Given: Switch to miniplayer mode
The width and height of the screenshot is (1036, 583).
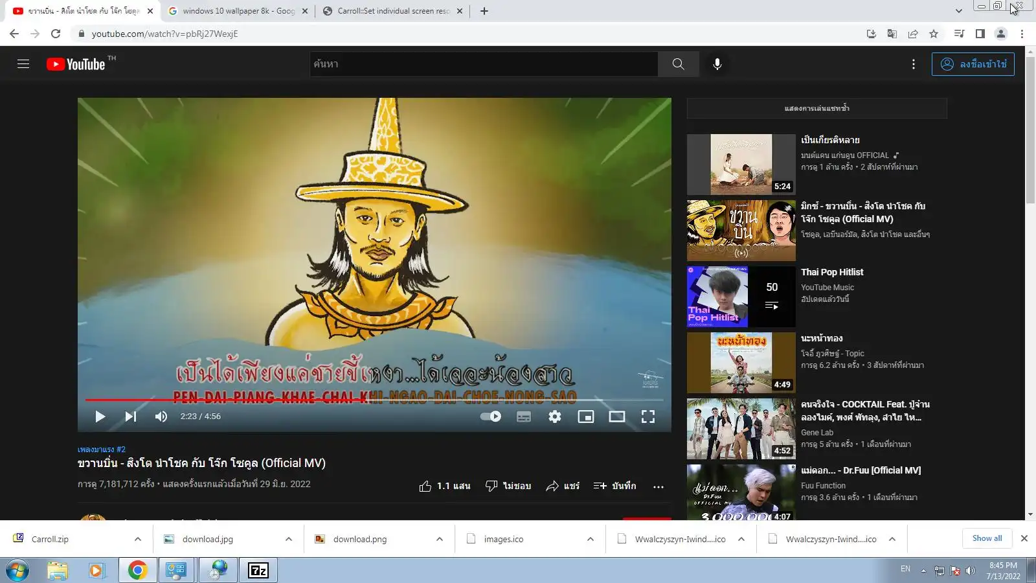Looking at the screenshot, I should pos(586,417).
